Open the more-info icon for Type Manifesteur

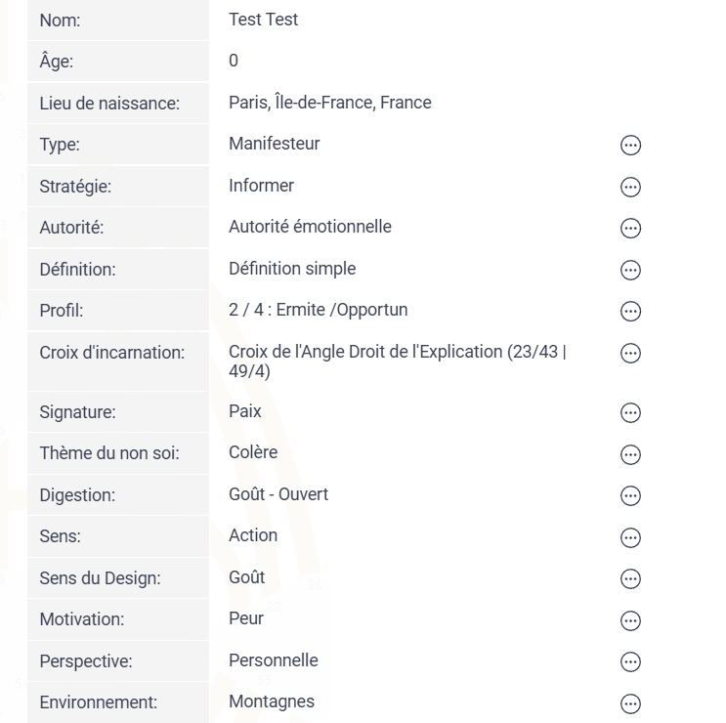pyautogui.click(x=630, y=146)
